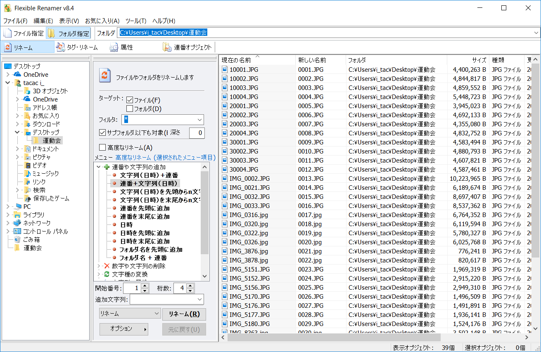Click the オプション button

pos(123,329)
